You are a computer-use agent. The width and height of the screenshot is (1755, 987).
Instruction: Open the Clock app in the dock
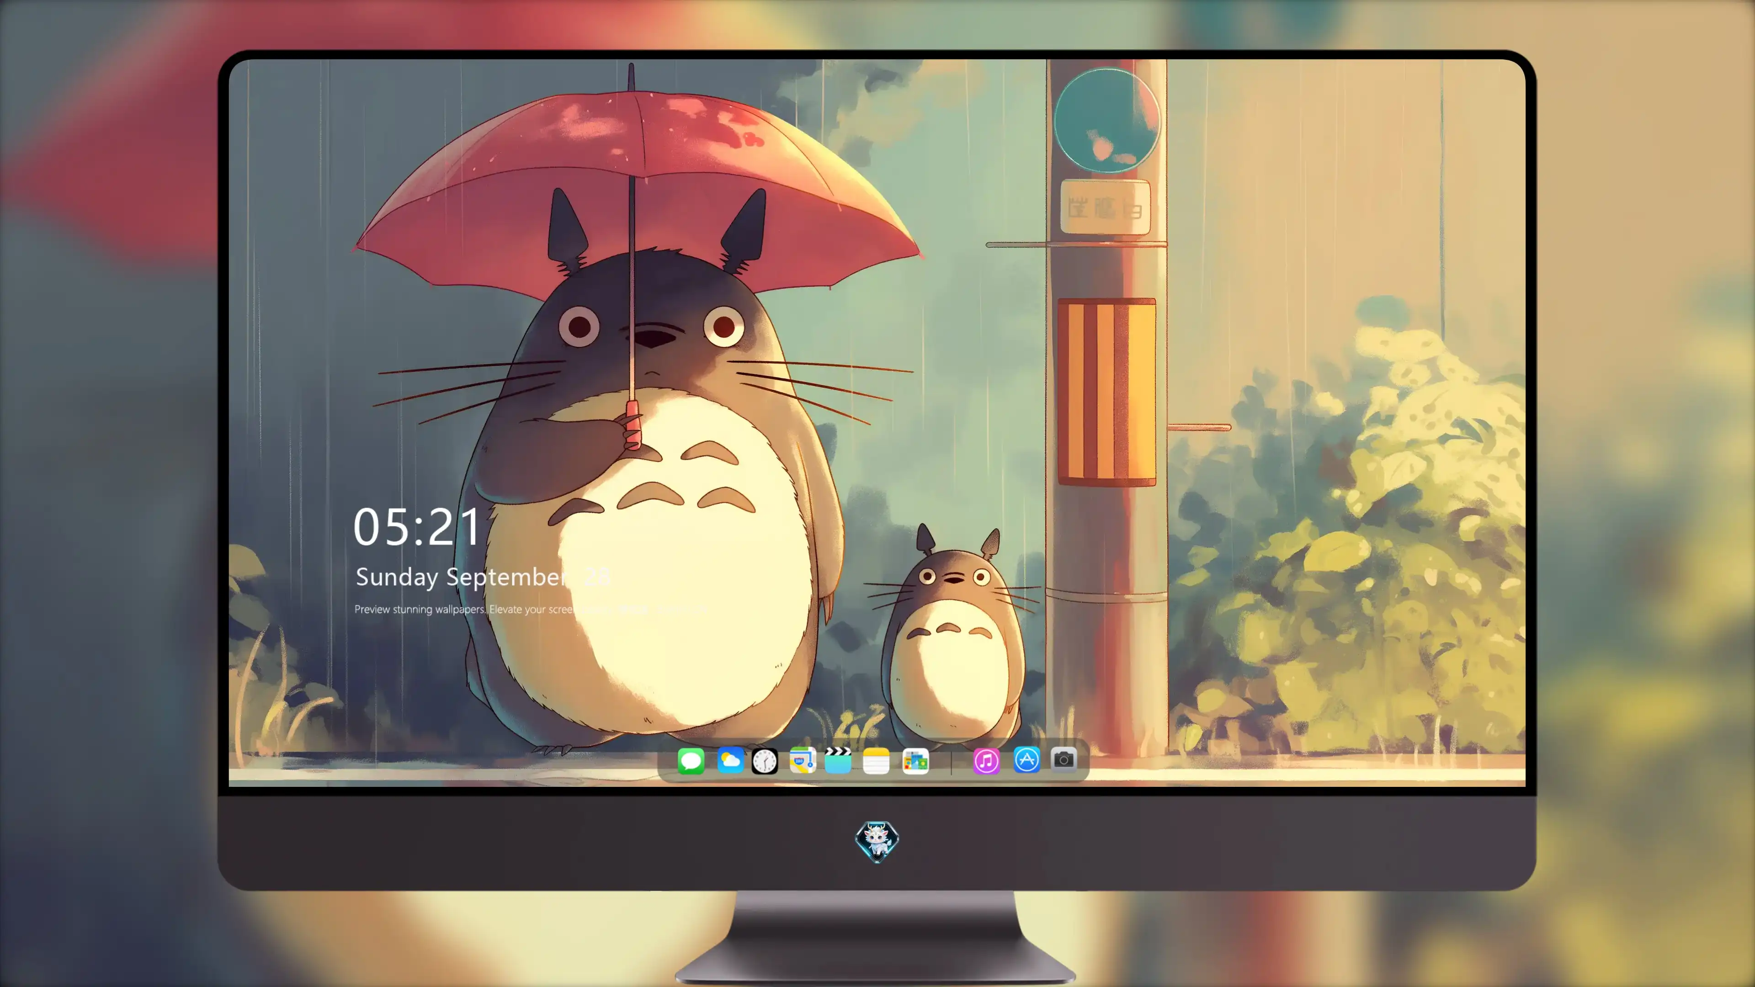[765, 761]
